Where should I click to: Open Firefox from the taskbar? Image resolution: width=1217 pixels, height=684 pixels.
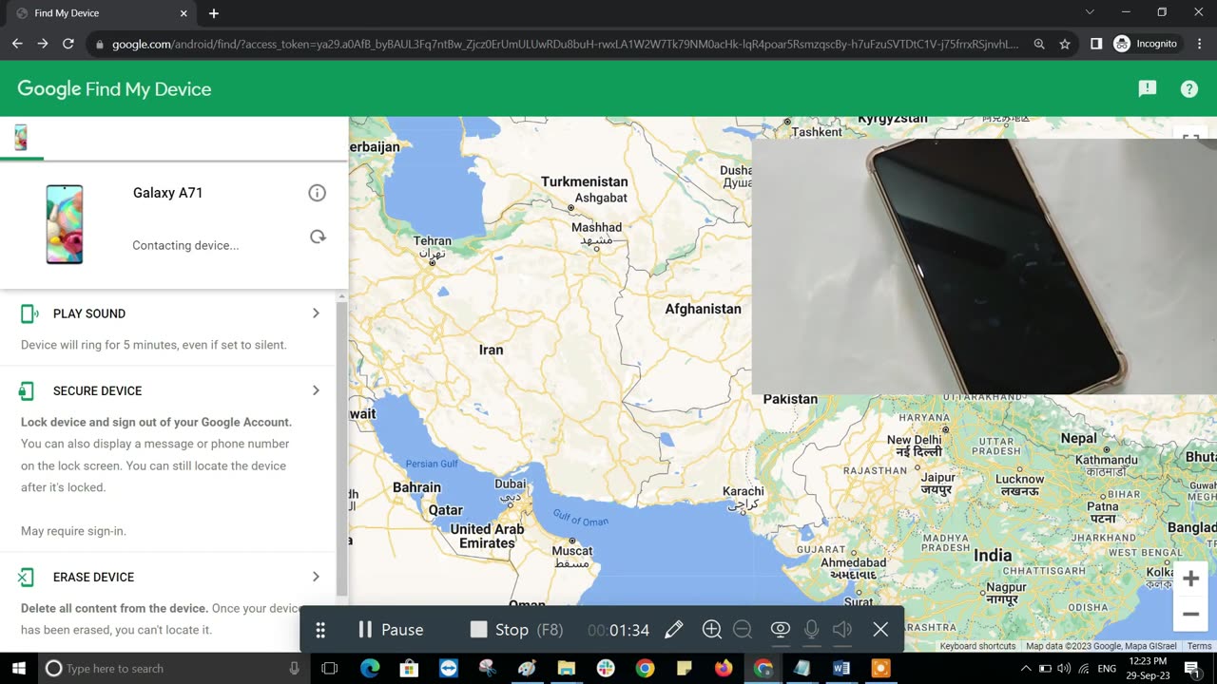pyautogui.click(x=724, y=668)
